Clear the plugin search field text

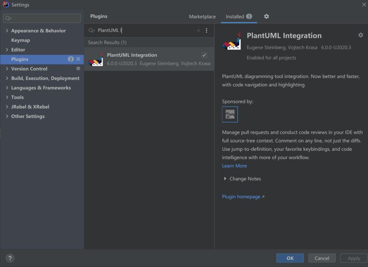(198, 30)
